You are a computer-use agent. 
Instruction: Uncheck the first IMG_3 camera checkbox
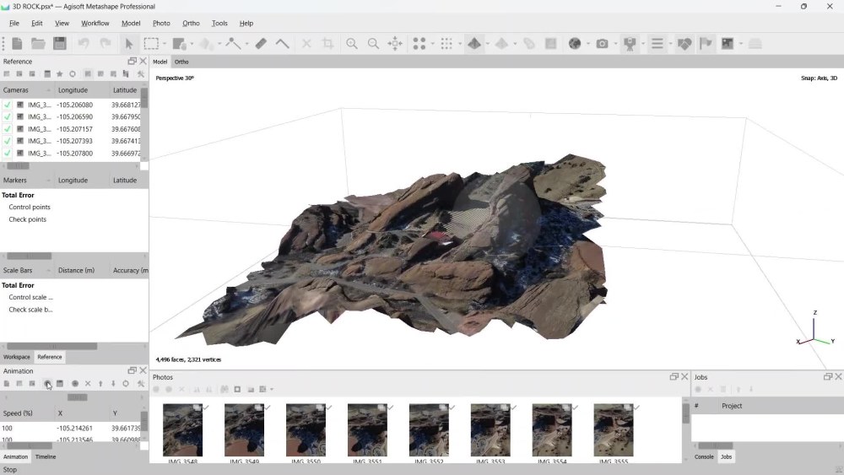(x=7, y=105)
